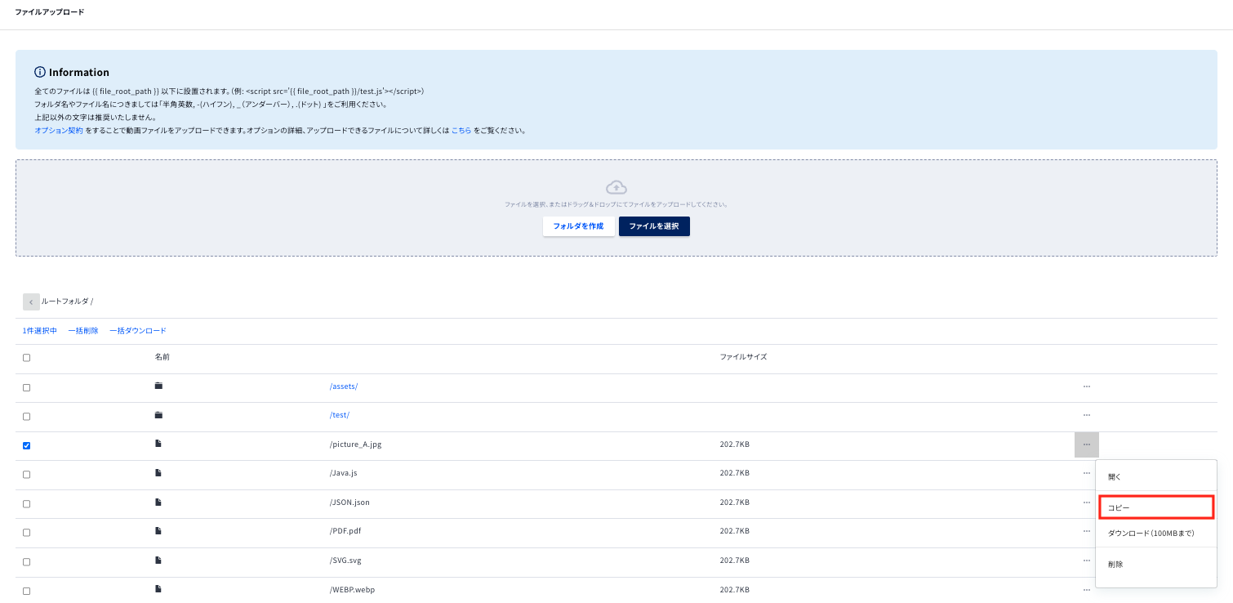This screenshot has height=603, width=1233.
Task: Click the ファイルサイズ column header
Action: pos(743,357)
